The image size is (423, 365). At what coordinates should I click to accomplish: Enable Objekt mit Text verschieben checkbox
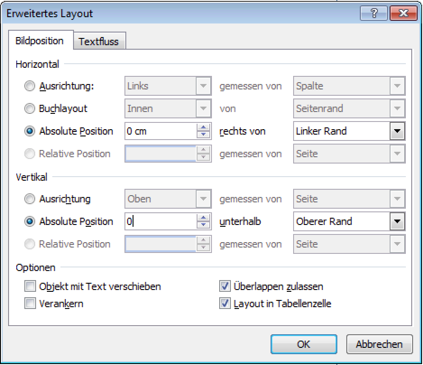click(x=30, y=286)
